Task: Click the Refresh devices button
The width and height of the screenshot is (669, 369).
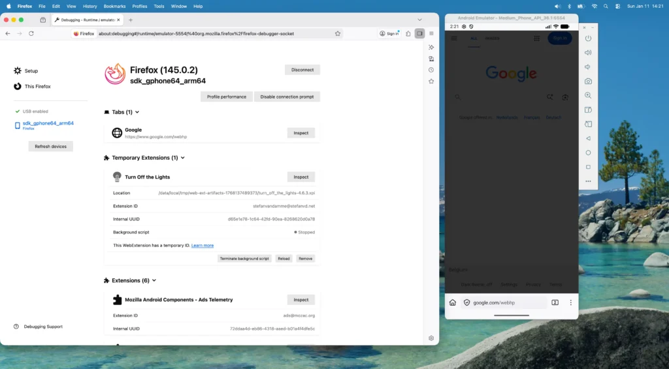Action: tap(51, 147)
